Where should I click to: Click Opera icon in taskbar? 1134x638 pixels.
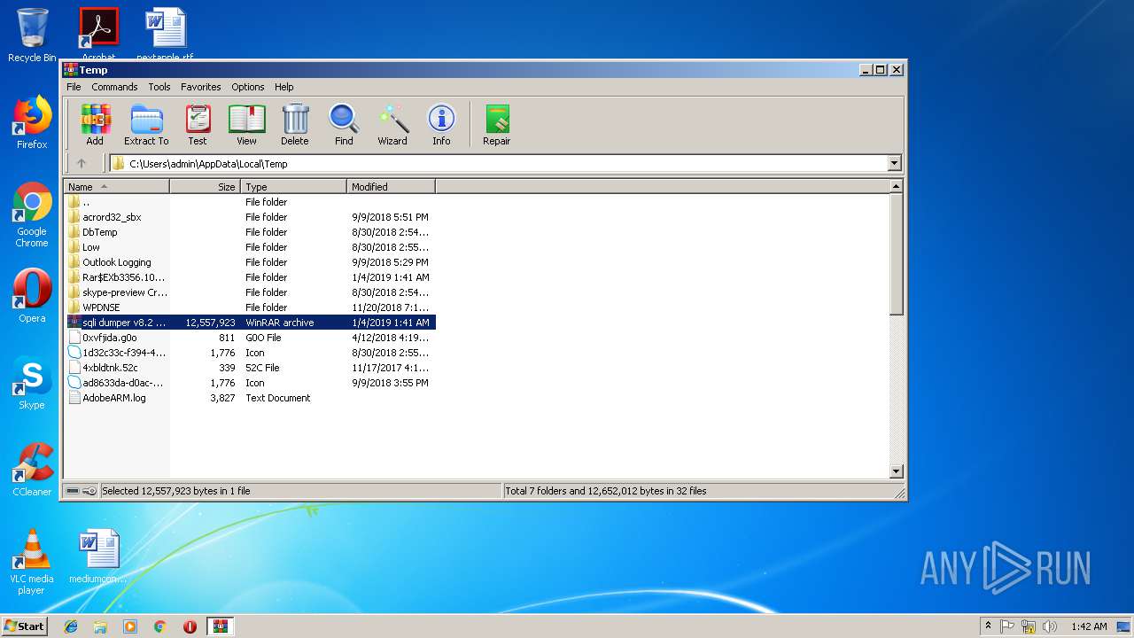pyautogui.click(x=190, y=626)
